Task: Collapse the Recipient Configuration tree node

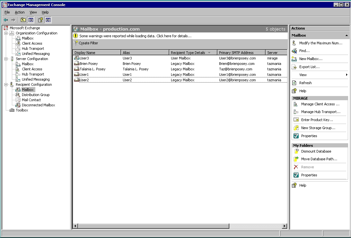Action: coord(6,84)
